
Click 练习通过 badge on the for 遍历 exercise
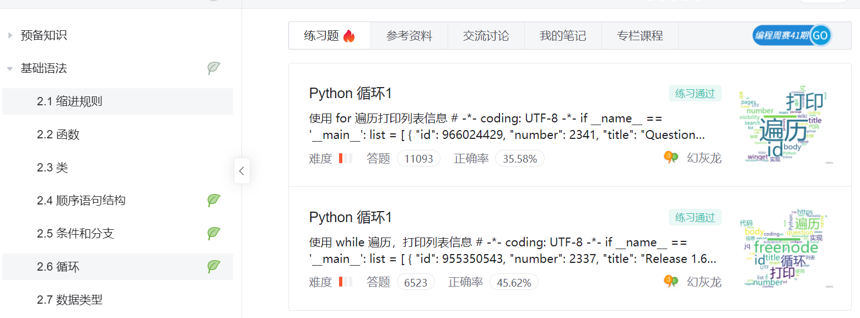click(695, 93)
